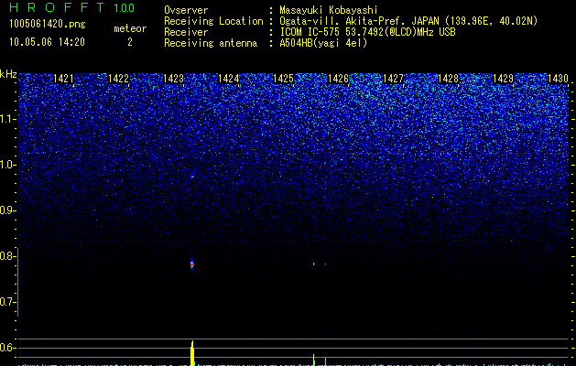Click observer name Masayuki Kobayashi
This screenshot has height=366, width=576.
pos(329,10)
